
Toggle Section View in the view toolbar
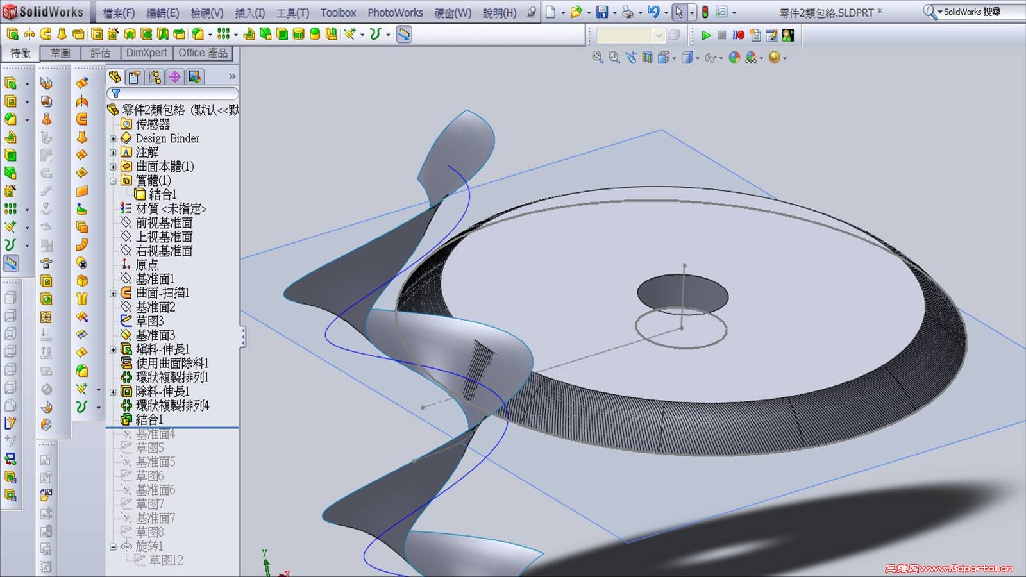pyautogui.click(x=647, y=58)
